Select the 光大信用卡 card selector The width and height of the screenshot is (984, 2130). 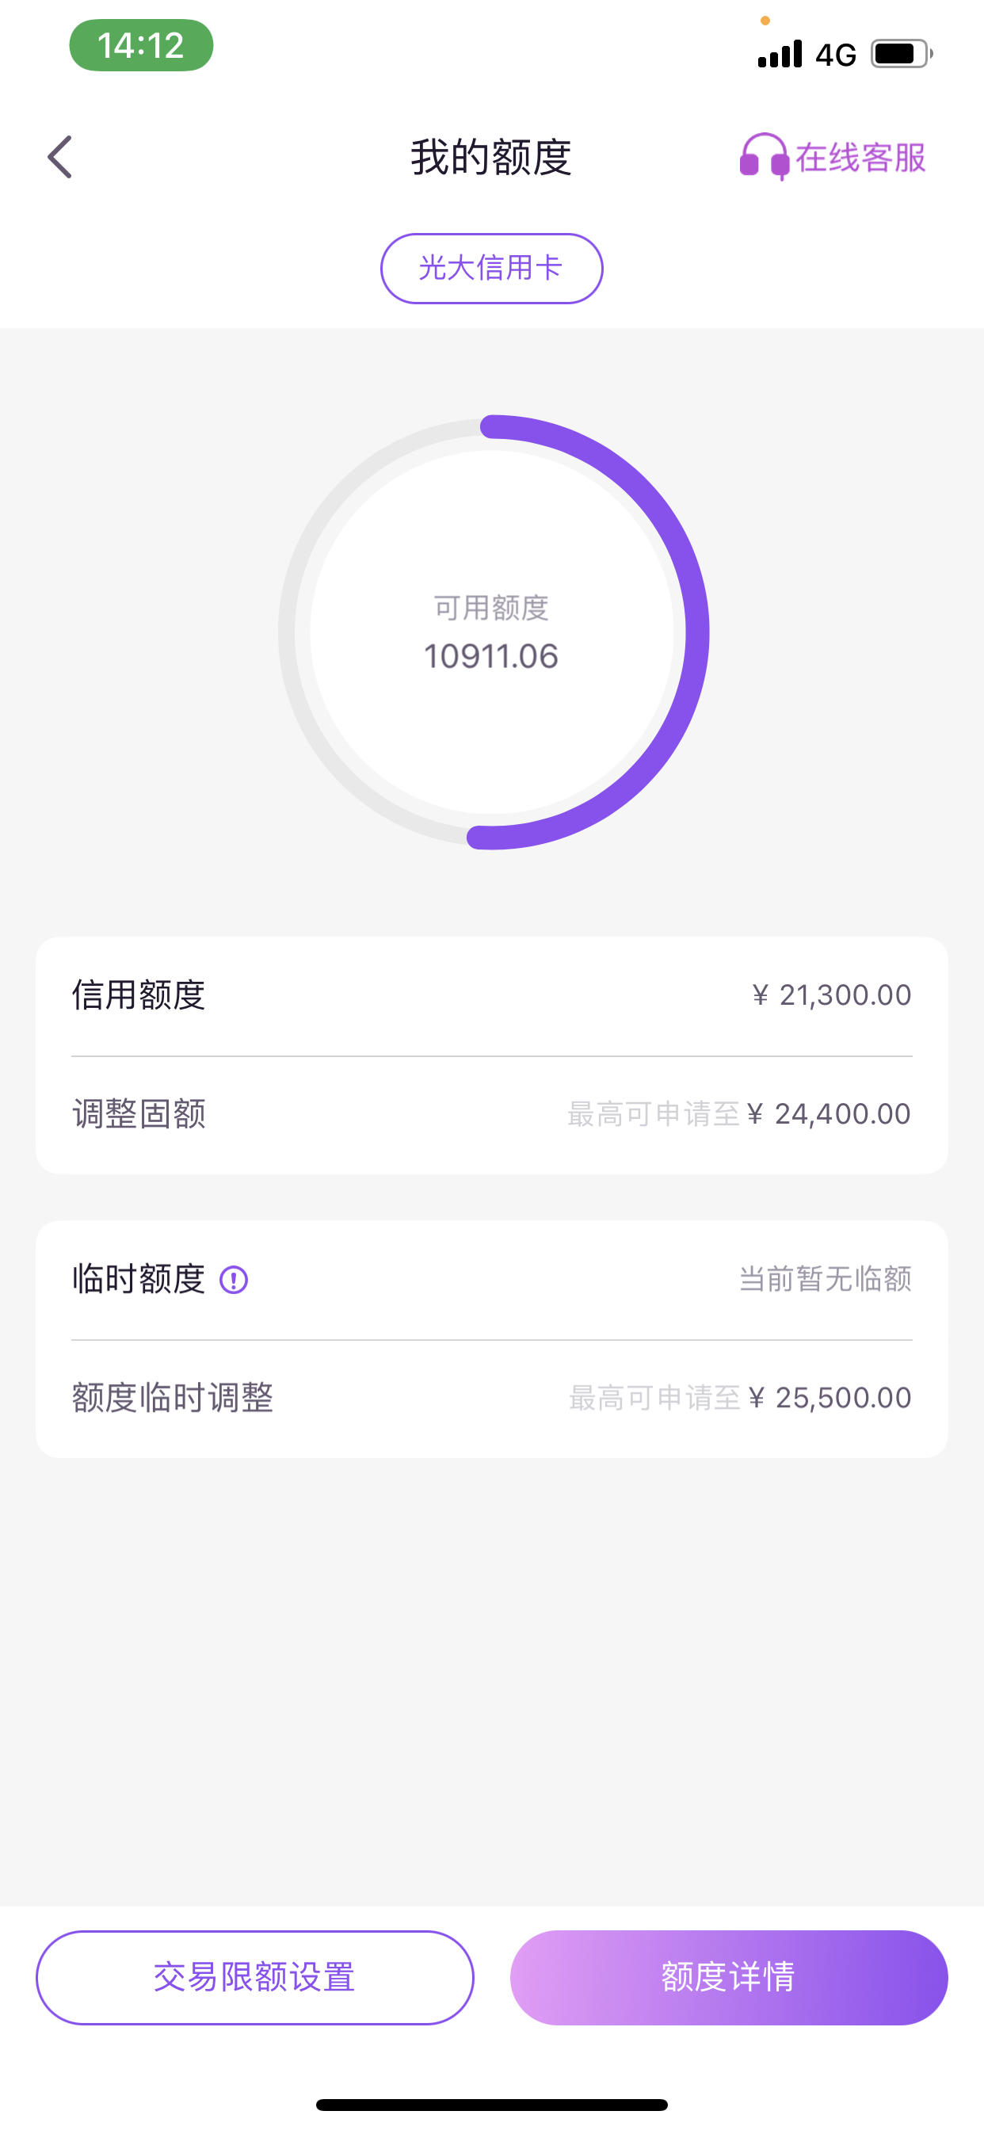tap(491, 269)
